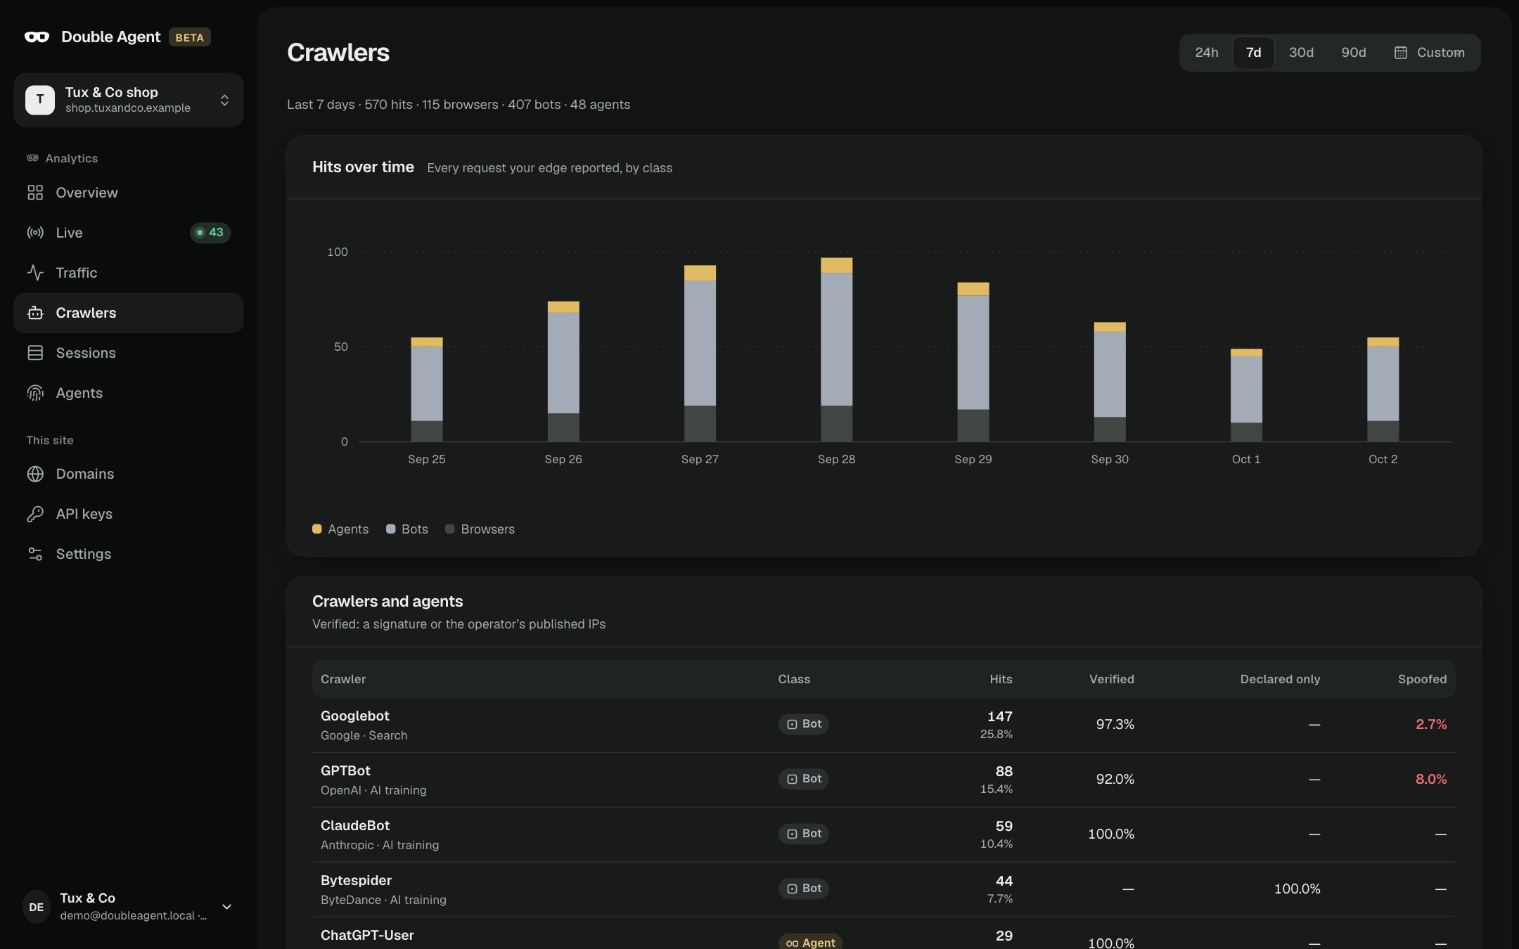The image size is (1519, 949).
Task: Click the Double Agent mask logo
Action: tap(37, 37)
